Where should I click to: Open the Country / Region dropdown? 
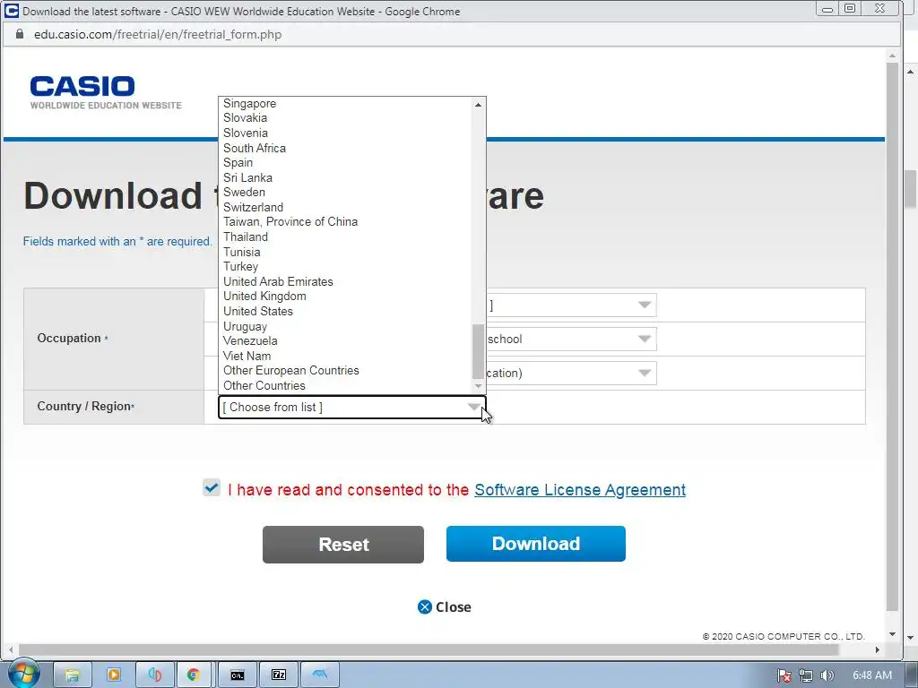click(x=351, y=408)
